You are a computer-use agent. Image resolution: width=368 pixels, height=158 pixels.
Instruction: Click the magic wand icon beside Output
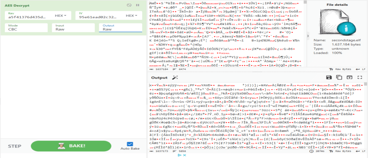[175, 78]
